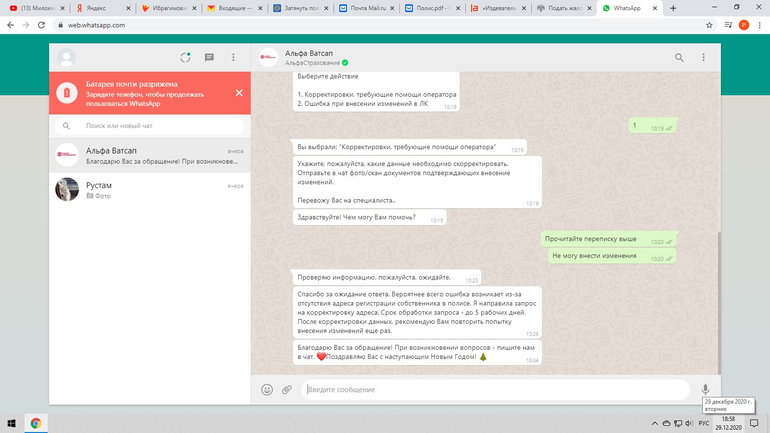The height and width of the screenshot is (433, 770).
Task: Open the sidebar three-dot menu
Action: 233,58
